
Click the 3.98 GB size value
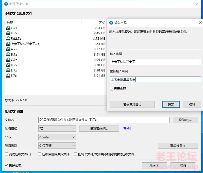coord(99,70)
